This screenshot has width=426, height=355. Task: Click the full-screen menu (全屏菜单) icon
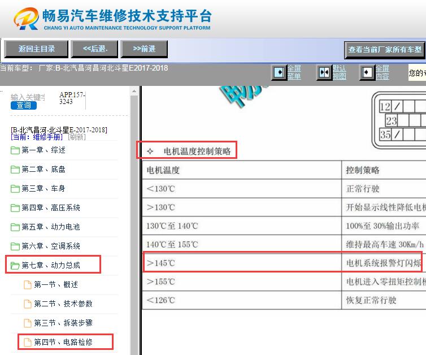pyautogui.click(x=279, y=72)
